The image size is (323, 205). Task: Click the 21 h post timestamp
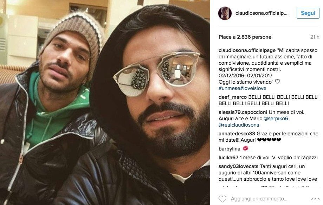click(x=315, y=37)
